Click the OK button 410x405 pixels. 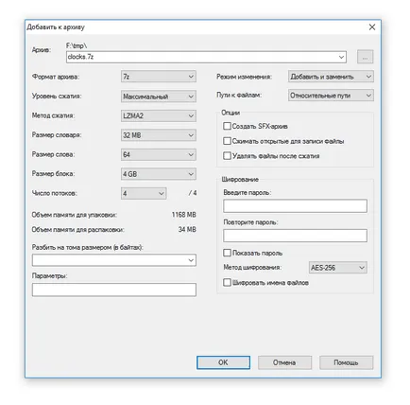(223, 362)
